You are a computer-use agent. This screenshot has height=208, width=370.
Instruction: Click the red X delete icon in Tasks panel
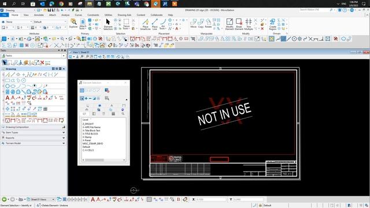(x=42, y=62)
